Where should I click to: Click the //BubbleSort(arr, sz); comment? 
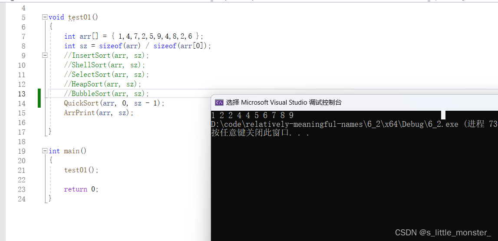tap(106, 93)
